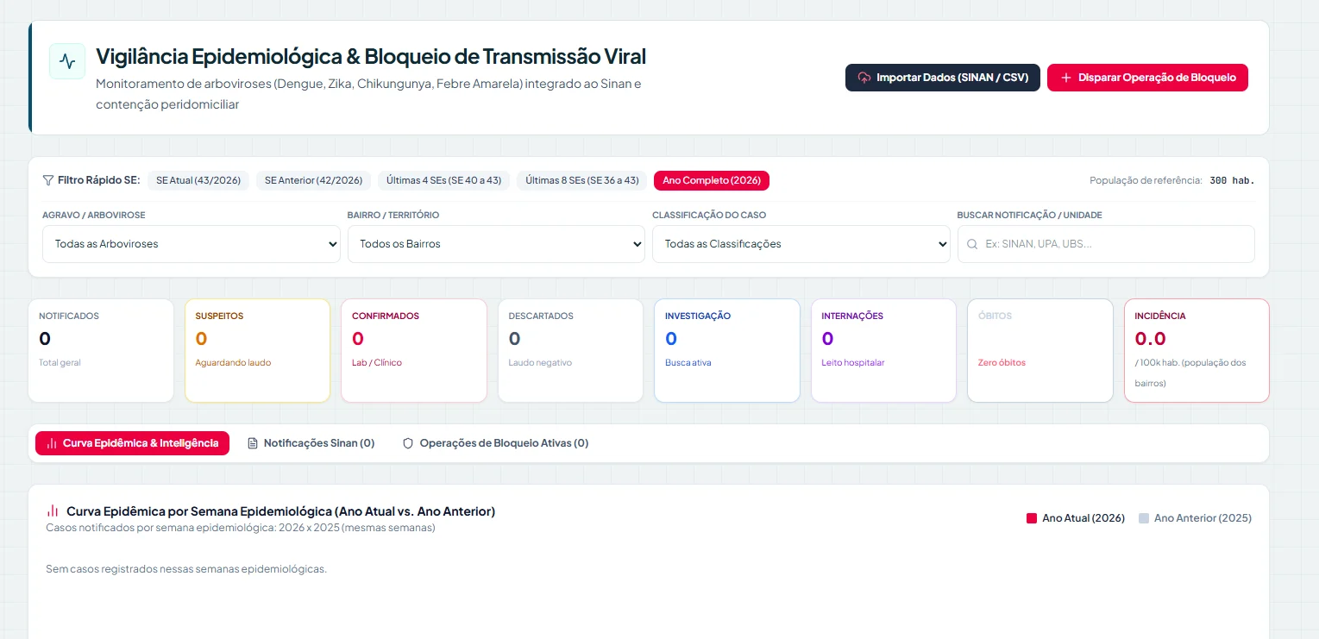Click the gray Ano Anterior (2025) legend swatch
Viewport: 1319px width, 639px height.
(x=1144, y=518)
